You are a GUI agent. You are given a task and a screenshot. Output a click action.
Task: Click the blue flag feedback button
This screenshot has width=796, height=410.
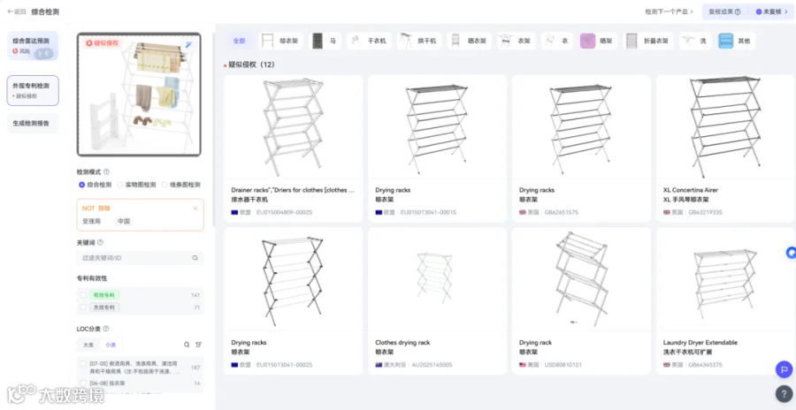[784, 369]
